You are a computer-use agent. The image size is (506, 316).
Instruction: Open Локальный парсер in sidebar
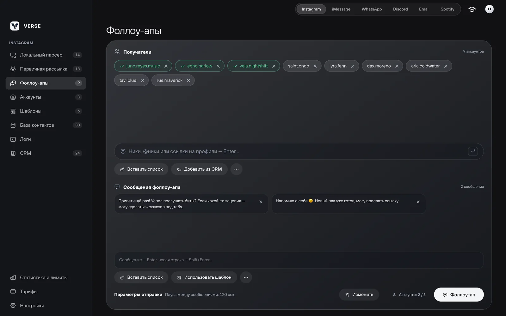(46, 55)
